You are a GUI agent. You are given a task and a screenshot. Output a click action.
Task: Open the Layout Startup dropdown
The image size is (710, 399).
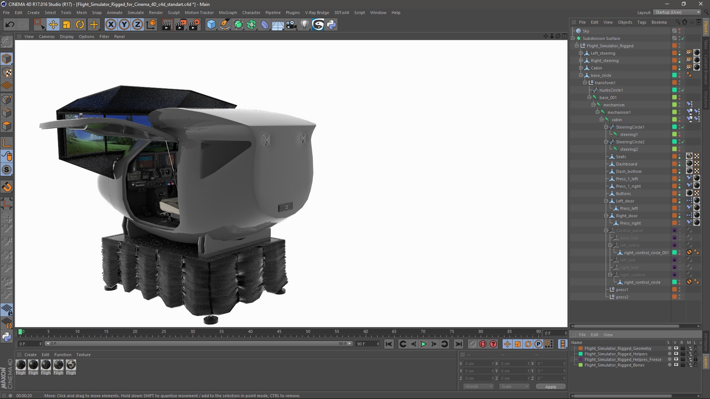677,12
